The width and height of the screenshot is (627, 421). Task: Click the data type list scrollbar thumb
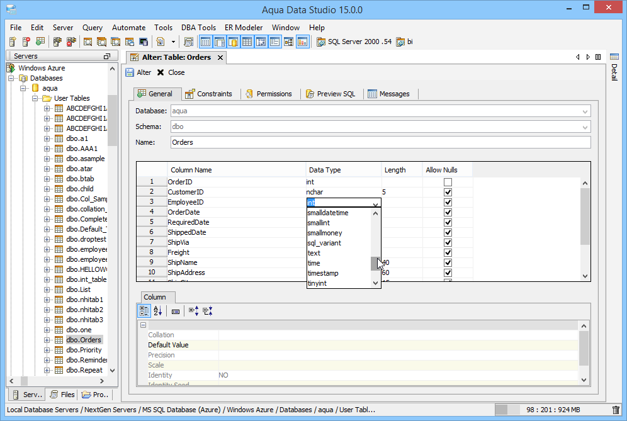tap(375, 264)
